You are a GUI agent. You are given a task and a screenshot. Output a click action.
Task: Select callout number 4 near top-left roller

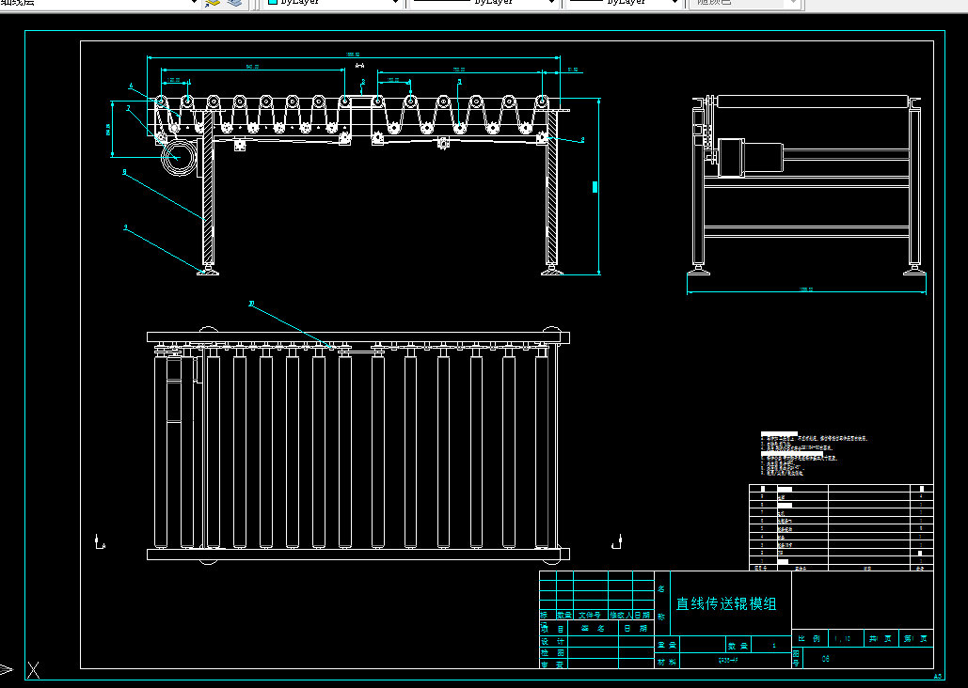[x=131, y=86]
